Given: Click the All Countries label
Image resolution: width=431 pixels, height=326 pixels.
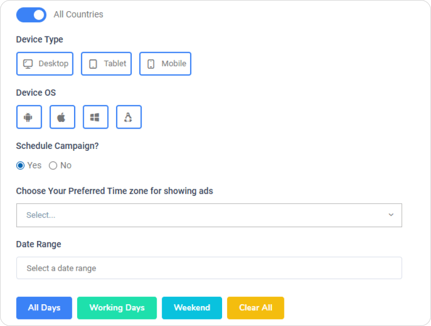Looking at the screenshot, I should 79,15.
